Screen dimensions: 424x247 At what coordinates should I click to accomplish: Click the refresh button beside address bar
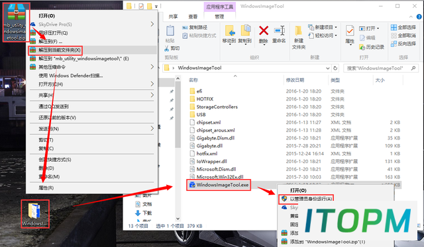click(335, 68)
